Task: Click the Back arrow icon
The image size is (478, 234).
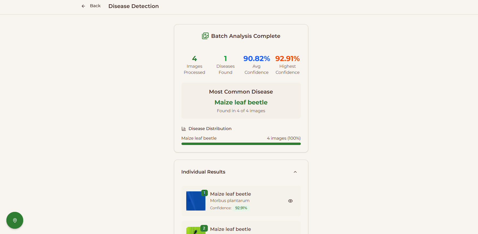Action: coord(83,6)
